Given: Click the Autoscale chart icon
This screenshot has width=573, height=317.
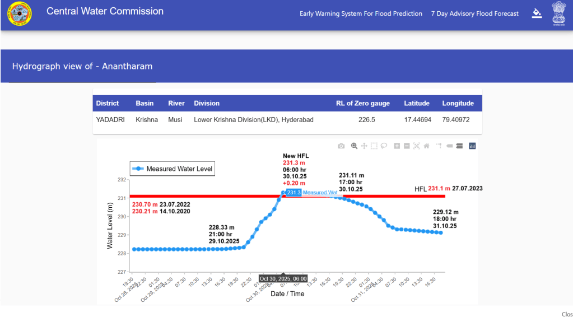Looking at the screenshot, I should point(416,146).
